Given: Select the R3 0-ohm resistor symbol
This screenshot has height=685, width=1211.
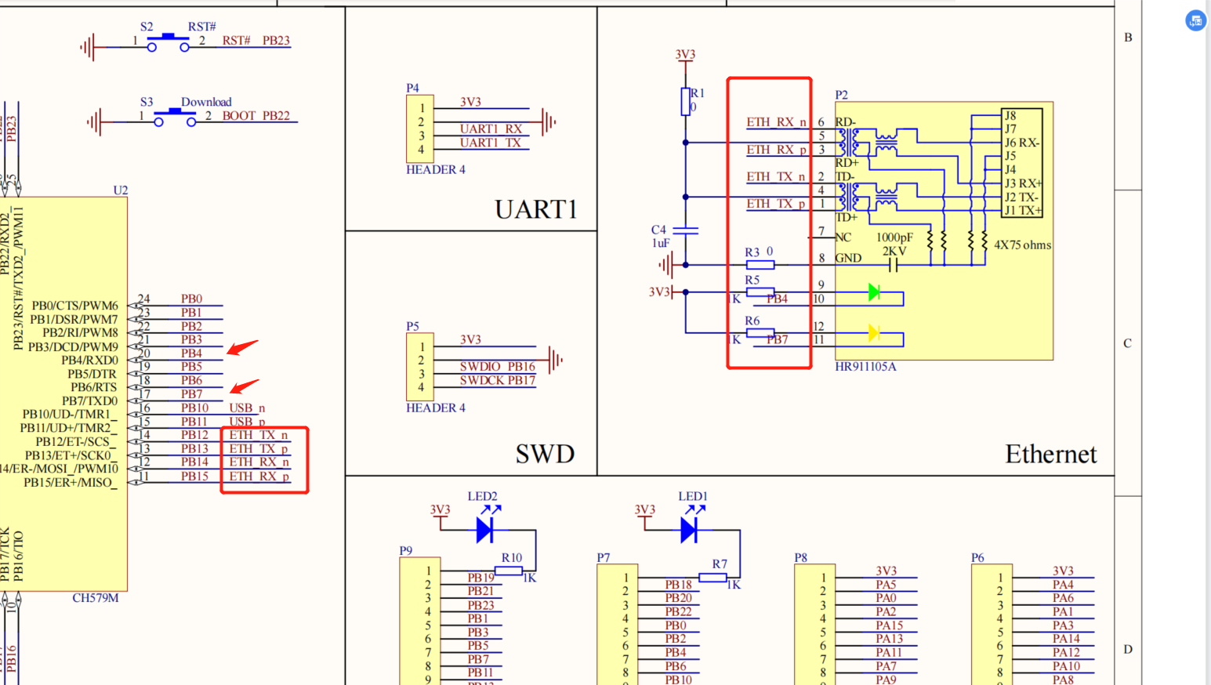Looking at the screenshot, I should [760, 265].
